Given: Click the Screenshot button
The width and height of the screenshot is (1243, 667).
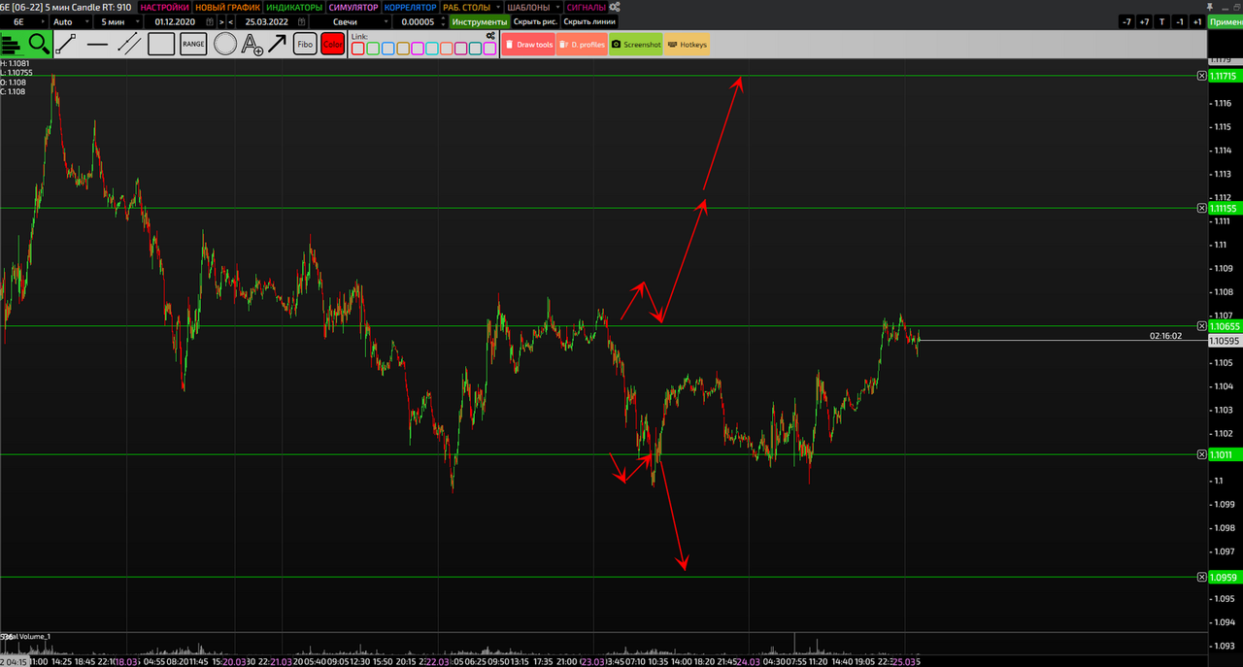Looking at the screenshot, I should pos(636,44).
